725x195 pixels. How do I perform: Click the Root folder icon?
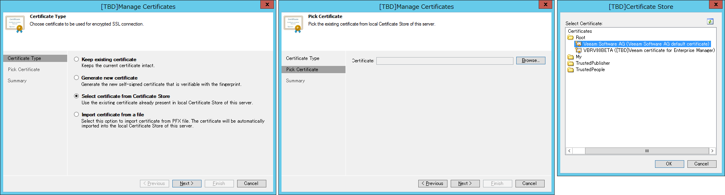[x=571, y=38]
